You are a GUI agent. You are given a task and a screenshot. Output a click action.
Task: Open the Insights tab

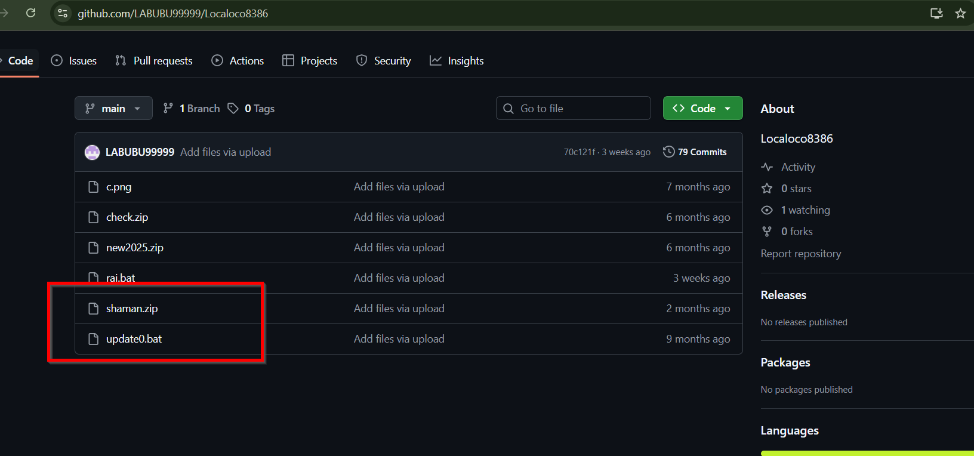click(x=457, y=61)
